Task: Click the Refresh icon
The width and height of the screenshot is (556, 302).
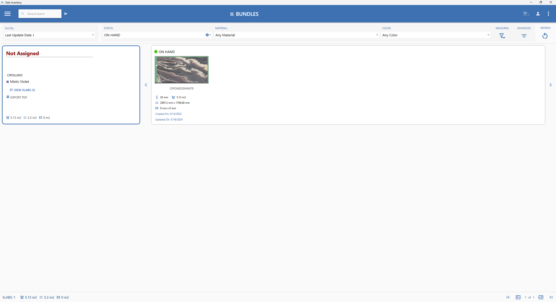Action: (x=545, y=36)
